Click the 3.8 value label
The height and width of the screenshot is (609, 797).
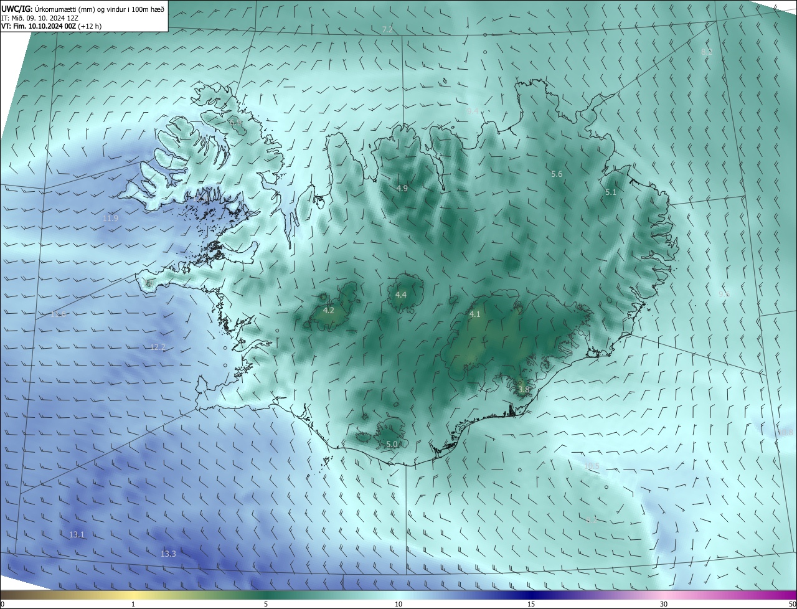pyautogui.click(x=523, y=390)
